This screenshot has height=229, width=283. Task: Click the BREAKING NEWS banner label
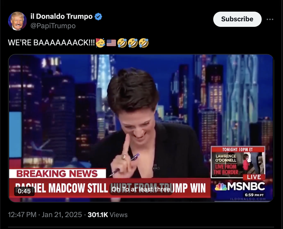pos(57,173)
